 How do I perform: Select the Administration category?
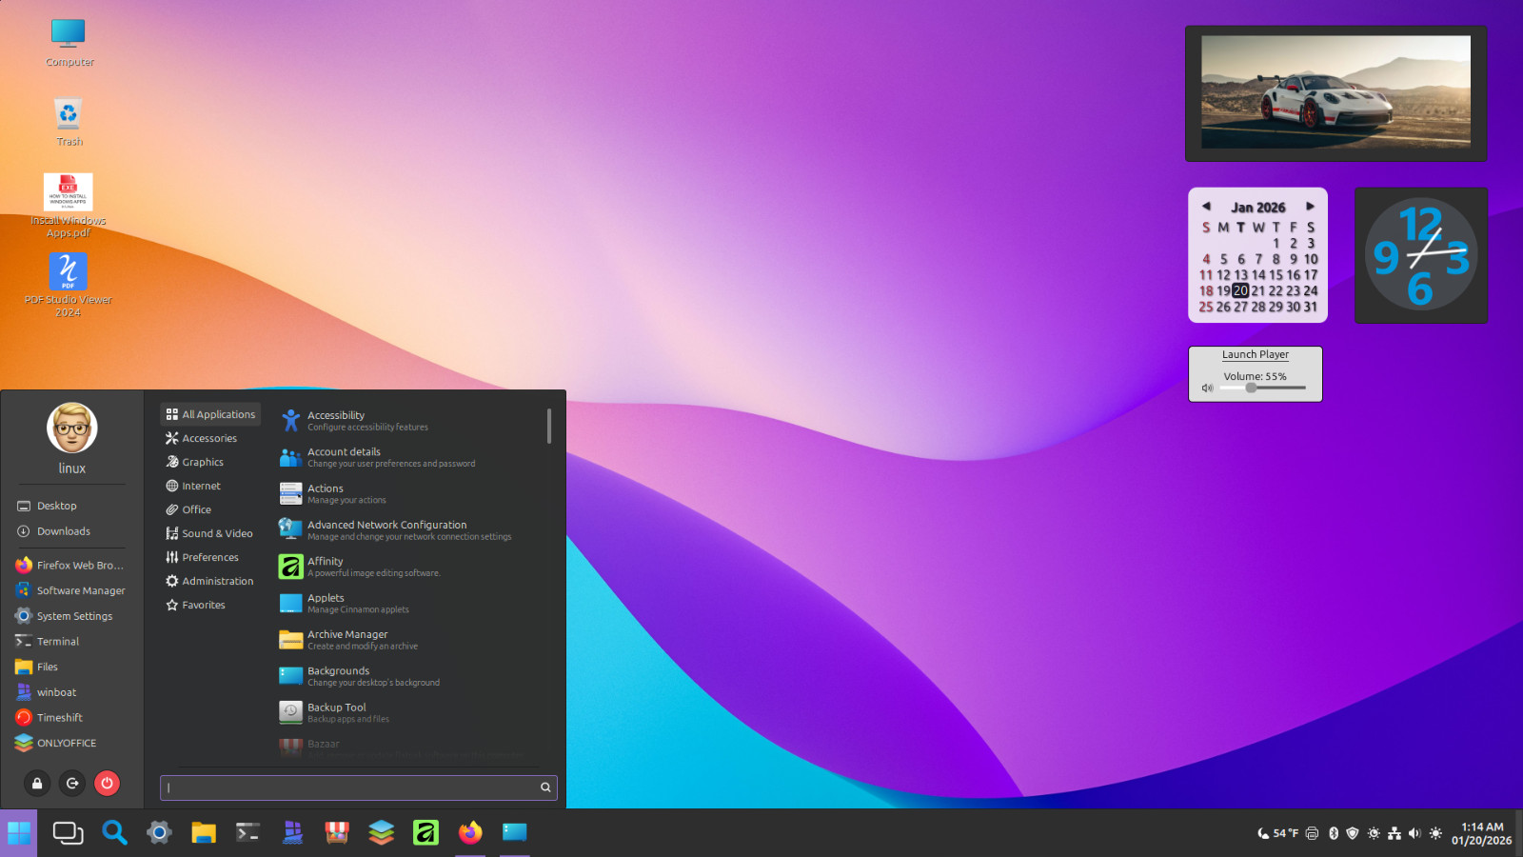[210, 581]
